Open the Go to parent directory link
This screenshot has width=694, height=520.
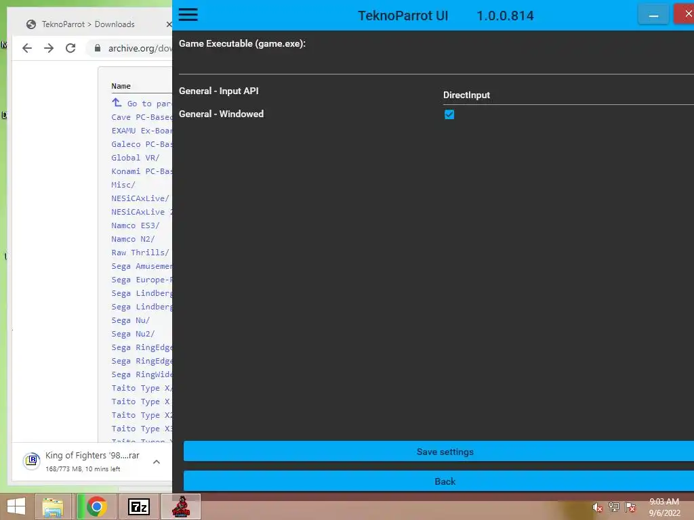point(142,103)
